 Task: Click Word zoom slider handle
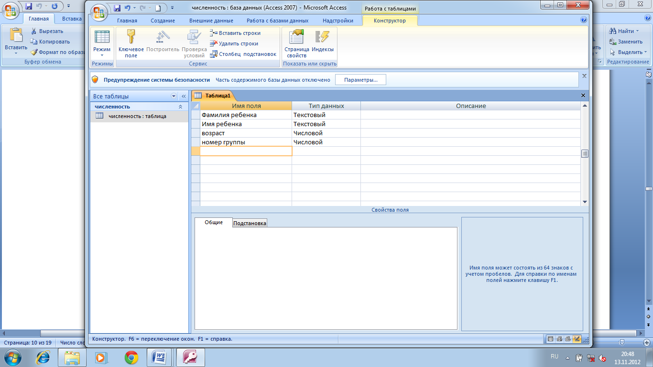click(x=622, y=343)
